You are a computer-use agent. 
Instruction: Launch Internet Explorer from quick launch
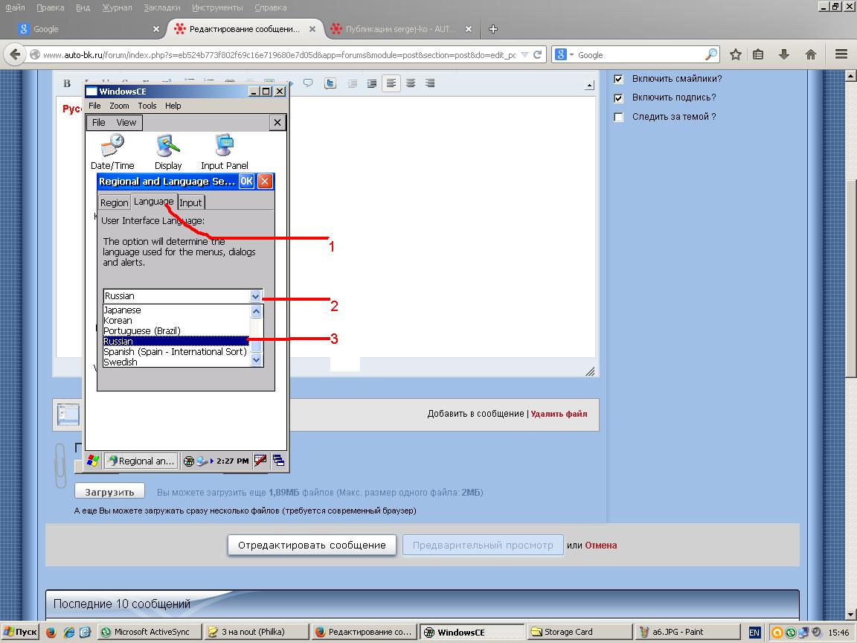69,632
